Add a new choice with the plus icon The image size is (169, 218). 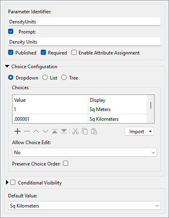pyautogui.click(x=17, y=131)
